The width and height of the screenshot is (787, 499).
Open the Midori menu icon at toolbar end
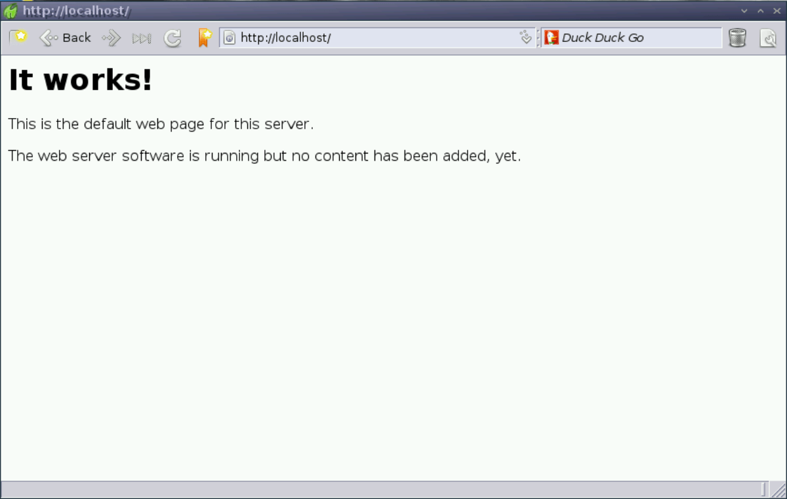pos(768,38)
